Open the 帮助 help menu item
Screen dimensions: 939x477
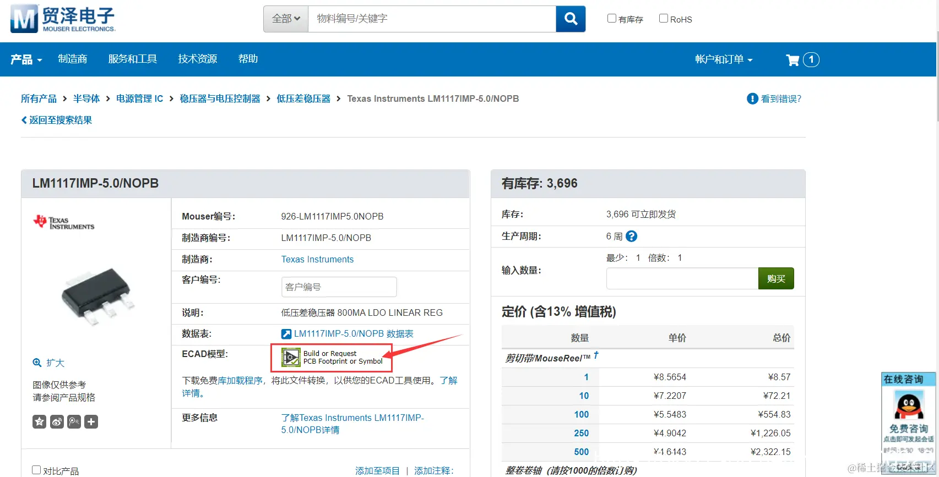pyautogui.click(x=248, y=59)
